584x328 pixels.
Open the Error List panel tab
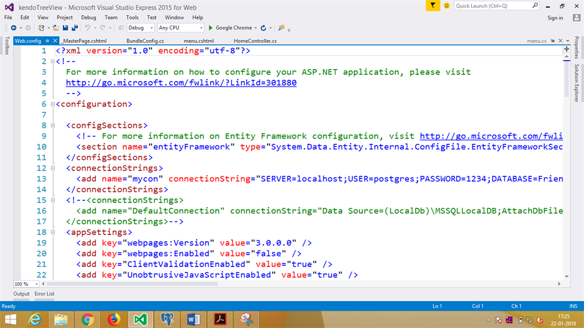[x=44, y=294]
